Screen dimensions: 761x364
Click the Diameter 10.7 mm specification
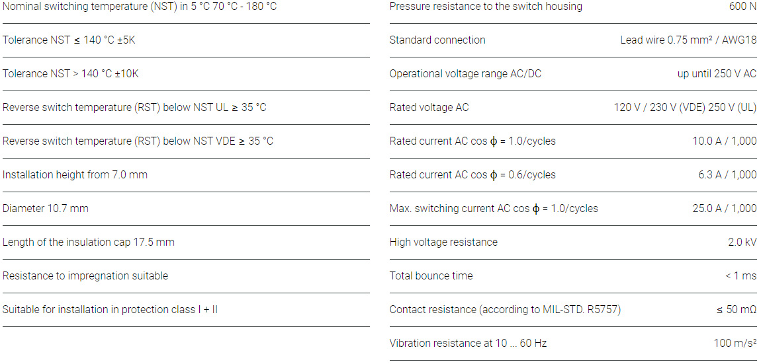click(x=46, y=209)
